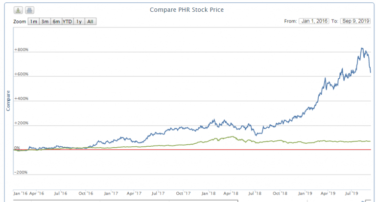Click the Oct '16 date label
The height and width of the screenshot is (202, 376).
[86, 193]
